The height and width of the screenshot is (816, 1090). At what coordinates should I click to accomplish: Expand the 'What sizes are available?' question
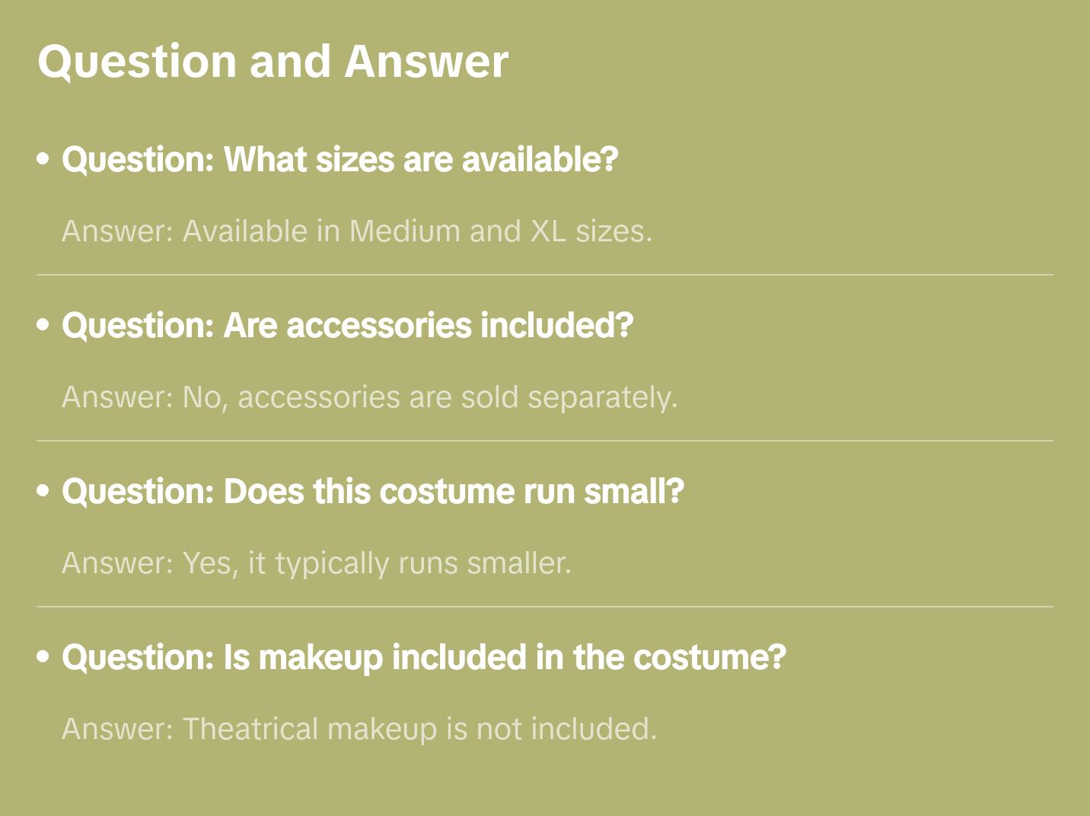(339, 160)
